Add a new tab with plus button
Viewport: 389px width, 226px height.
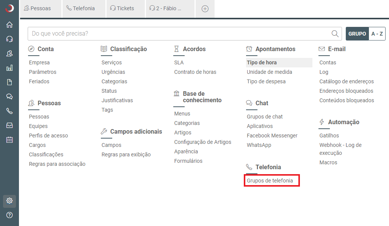pos(205,9)
